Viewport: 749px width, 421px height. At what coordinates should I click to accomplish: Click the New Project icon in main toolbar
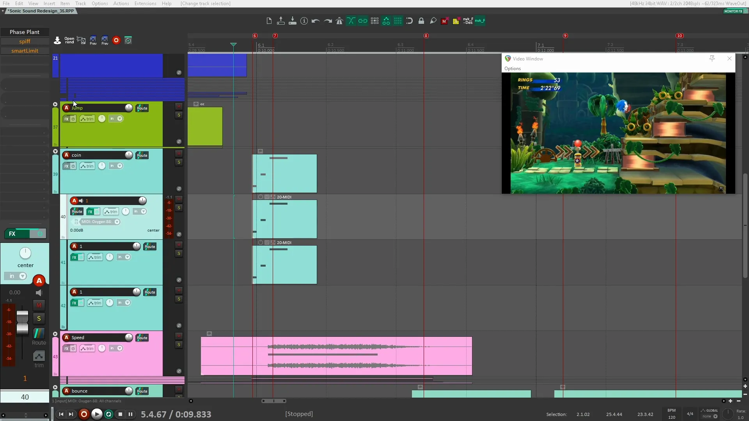click(269, 21)
